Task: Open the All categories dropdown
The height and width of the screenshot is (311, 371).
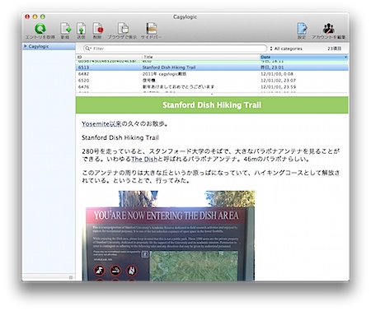Action: click(x=286, y=49)
